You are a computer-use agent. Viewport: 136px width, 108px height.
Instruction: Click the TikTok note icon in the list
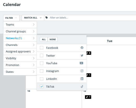[x=82, y=87]
